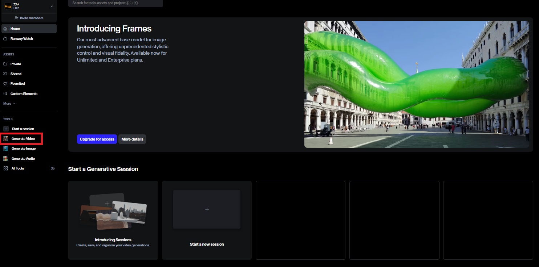This screenshot has height=267, width=539.
Task: Click the Shared folder icon
Action: 5,74
